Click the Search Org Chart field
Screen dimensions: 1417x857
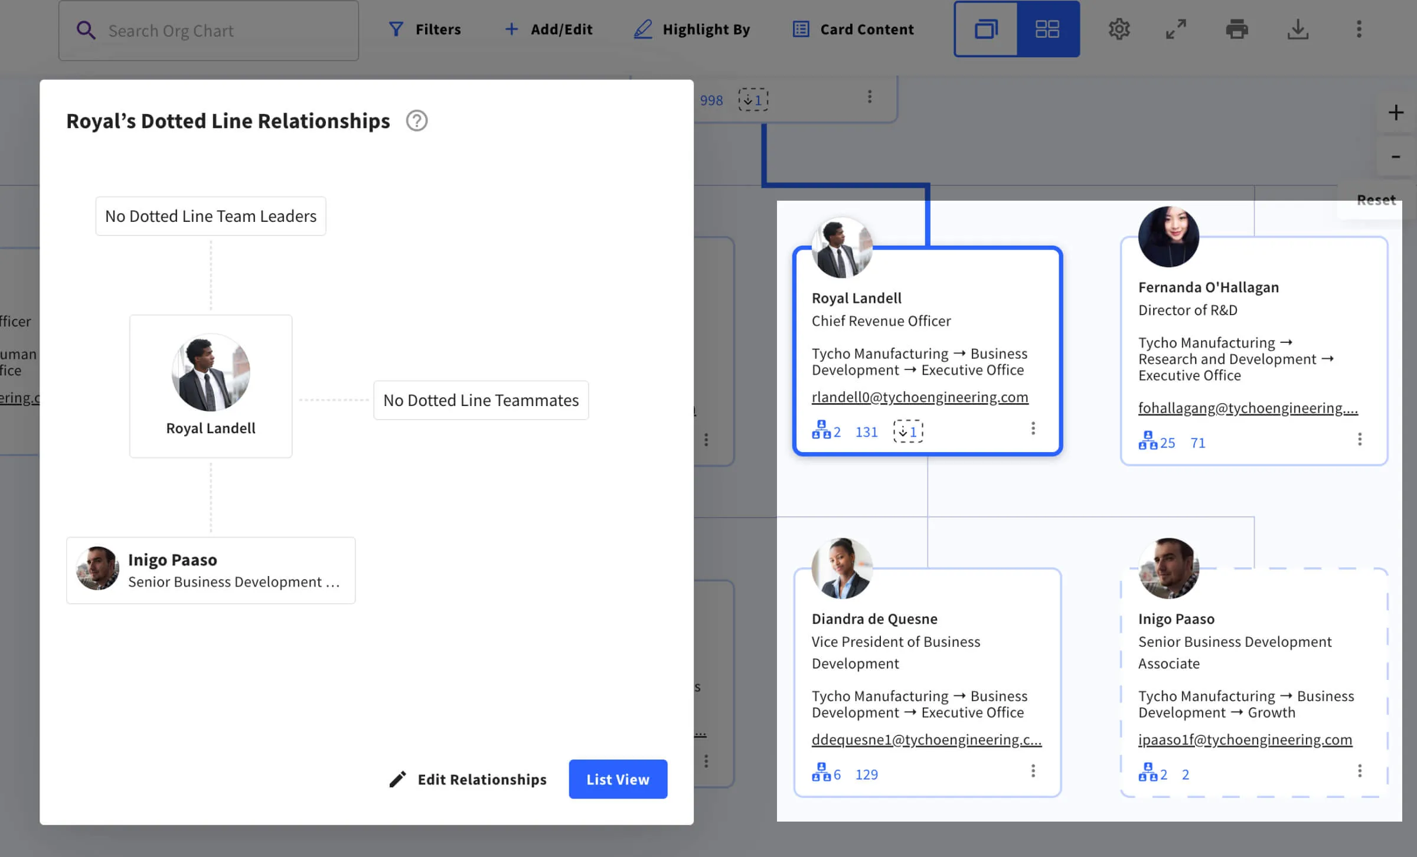point(208,30)
